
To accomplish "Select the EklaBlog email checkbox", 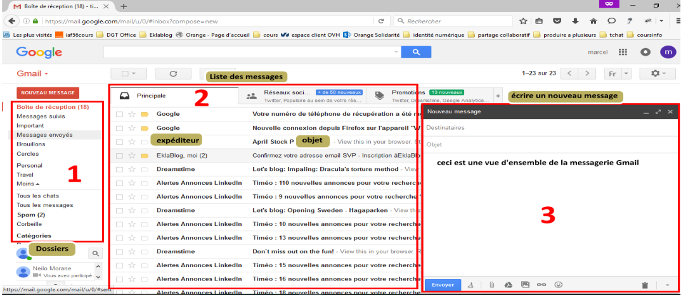I will point(119,155).
